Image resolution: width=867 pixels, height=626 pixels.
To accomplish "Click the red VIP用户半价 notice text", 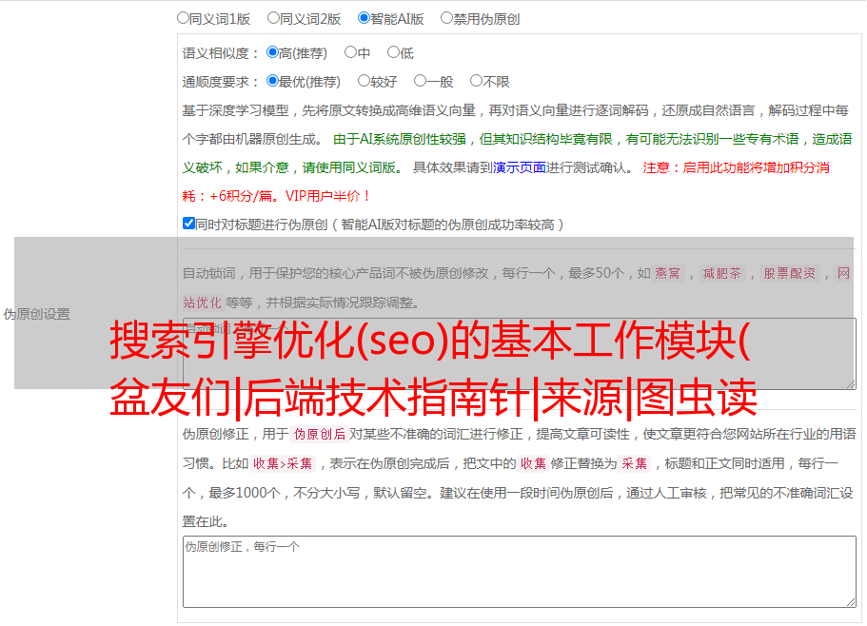I will point(328,196).
